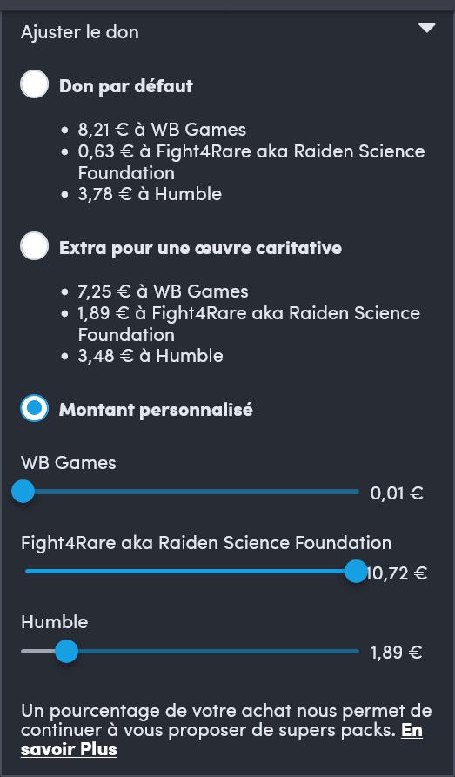Click the Don par défaut label
This screenshot has height=777, width=455.
pos(126,86)
